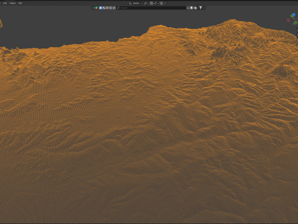The height and width of the screenshot is (224, 298).
Task: Click the blue Z axis on navigation gizmo
Action: pyautogui.click(x=294, y=14)
